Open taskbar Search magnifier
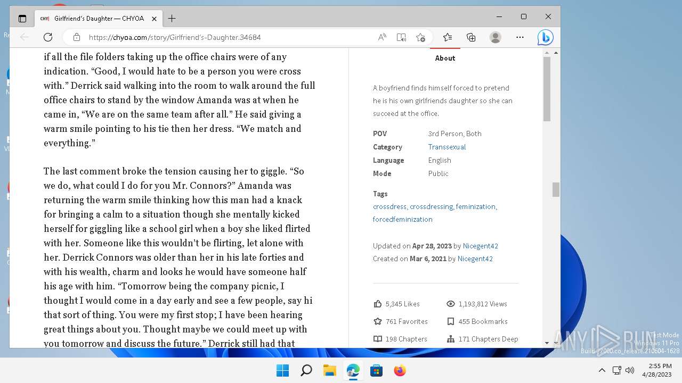Viewport: 682px width, 383px height. (x=306, y=370)
